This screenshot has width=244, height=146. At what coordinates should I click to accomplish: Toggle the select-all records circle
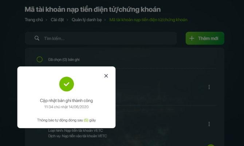pyautogui.click(x=40, y=59)
